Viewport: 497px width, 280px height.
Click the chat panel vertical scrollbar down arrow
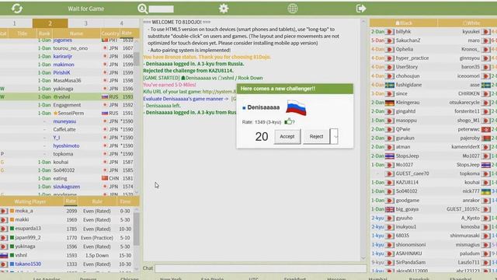363,258
